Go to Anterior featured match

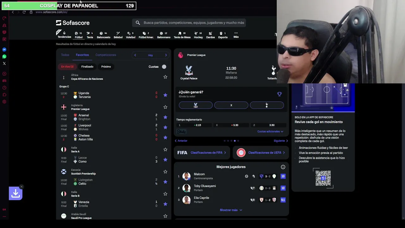[x=181, y=141]
